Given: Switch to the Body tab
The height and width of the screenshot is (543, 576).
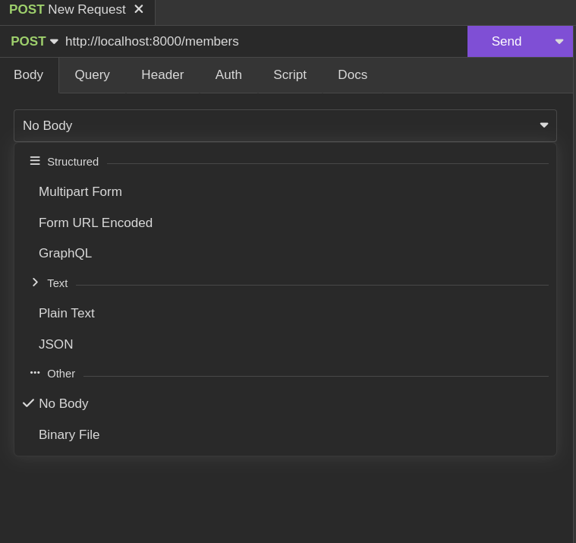Looking at the screenshot, I should pyautogui.click(x=29, y=74).
